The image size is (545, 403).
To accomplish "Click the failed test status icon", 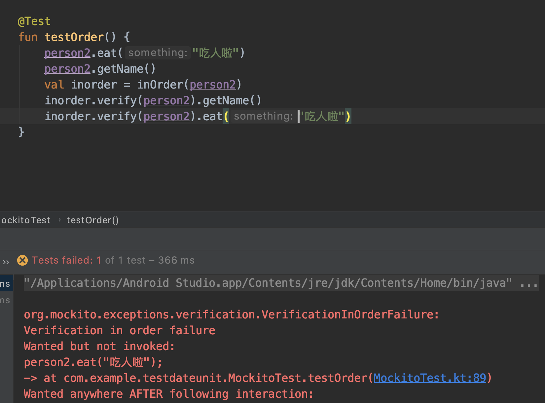I will [x=22, y=260].
